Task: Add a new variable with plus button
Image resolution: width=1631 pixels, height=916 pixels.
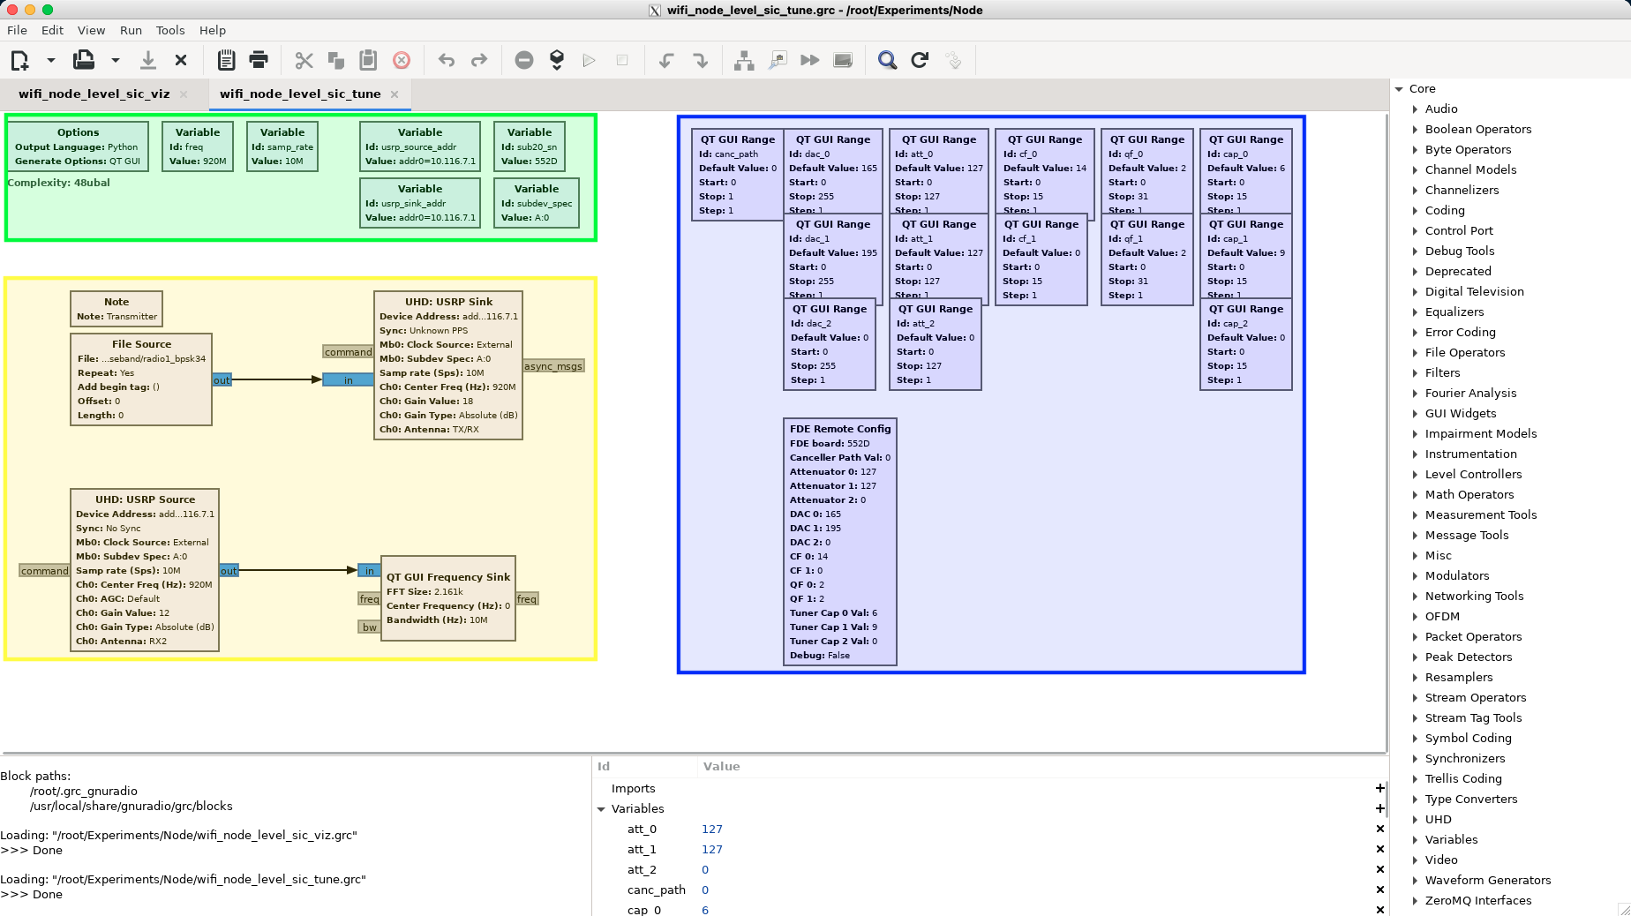Action: [x=1379, y=809]
